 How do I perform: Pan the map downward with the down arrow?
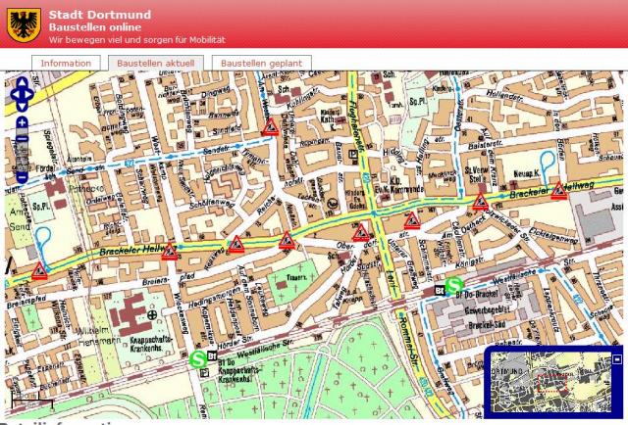(x=22, y=106)
